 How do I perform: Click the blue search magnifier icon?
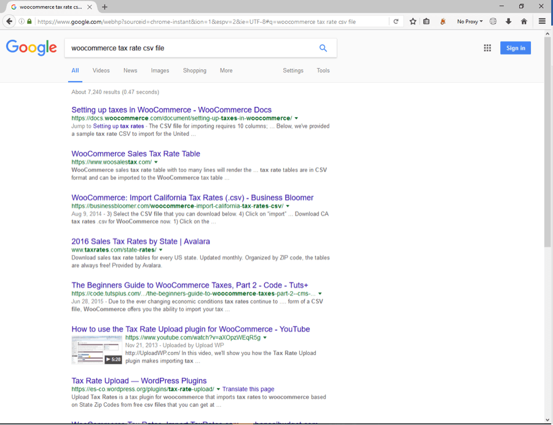tap(323, 48)
